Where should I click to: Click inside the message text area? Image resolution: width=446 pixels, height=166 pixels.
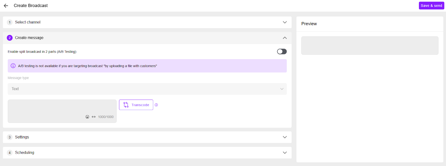click(x=62, y=109)
